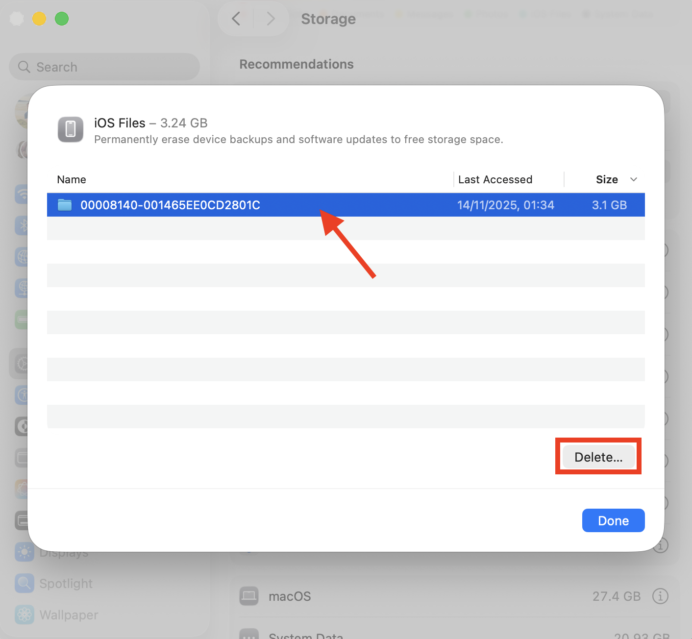Click the info icon next to macOS 27.4 GB
The image size is (692, 639).
click(x=661, y=596)
